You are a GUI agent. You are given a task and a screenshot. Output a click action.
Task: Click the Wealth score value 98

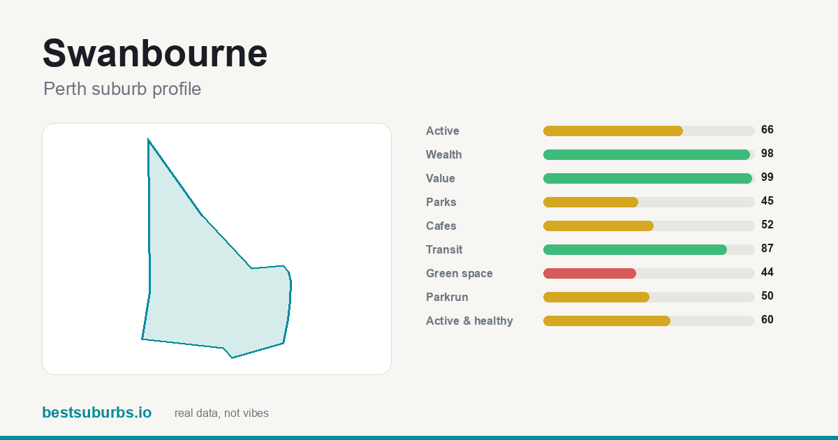(x=767, y=154)
